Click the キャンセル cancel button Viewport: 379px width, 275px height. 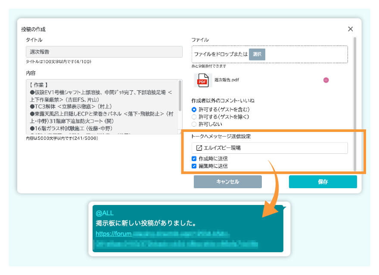pos(227,182)
